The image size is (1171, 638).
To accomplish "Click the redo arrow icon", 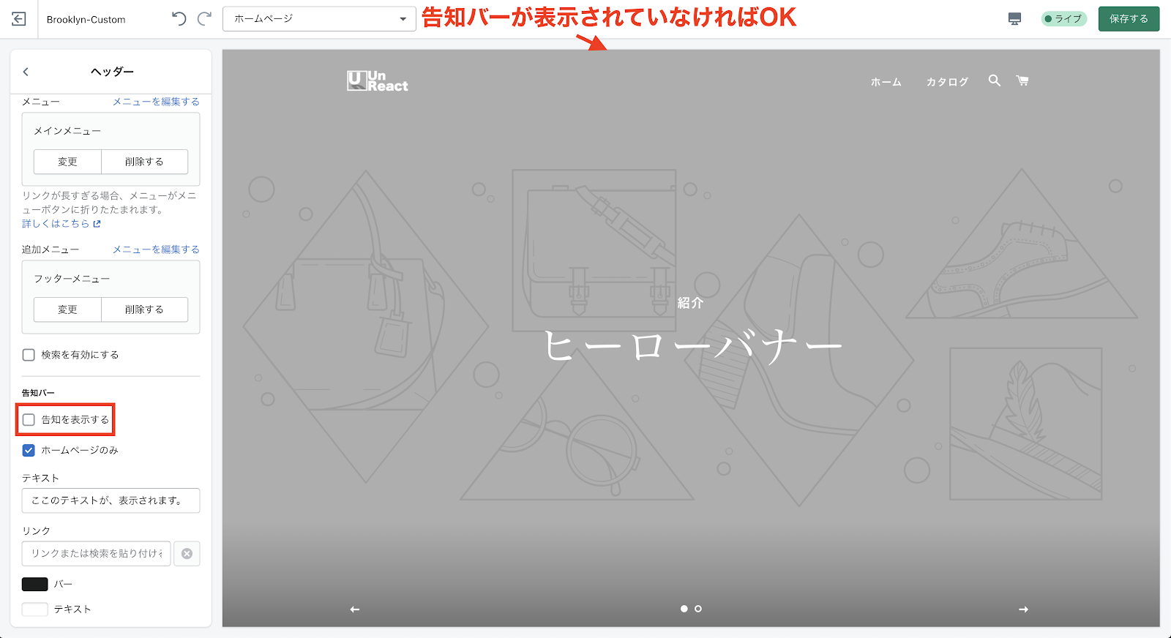I will (x=205, y=19).
